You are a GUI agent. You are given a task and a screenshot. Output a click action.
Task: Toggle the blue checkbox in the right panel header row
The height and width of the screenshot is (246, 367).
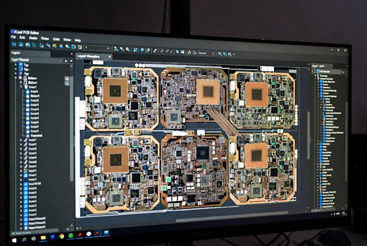[x=318, y=71]
